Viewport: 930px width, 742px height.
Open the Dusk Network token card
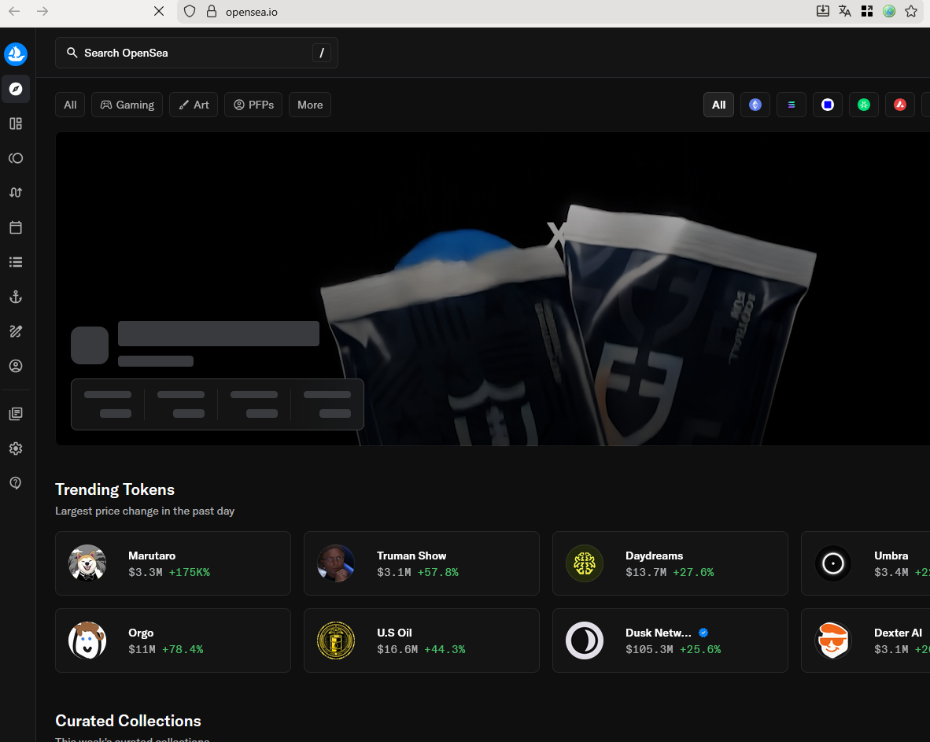tap(670, 640)
